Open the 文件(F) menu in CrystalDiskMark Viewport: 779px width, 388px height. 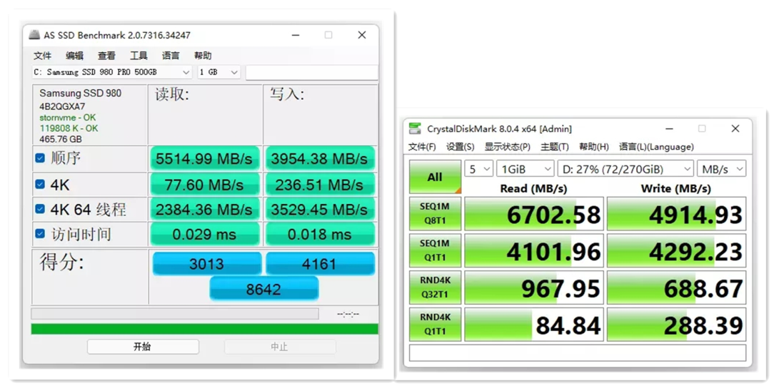422,147
